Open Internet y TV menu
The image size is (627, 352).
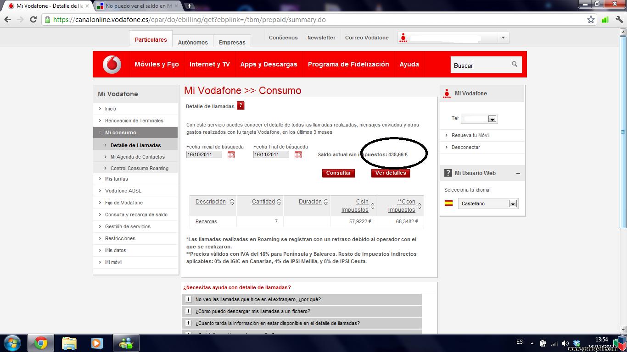[210, 64]
